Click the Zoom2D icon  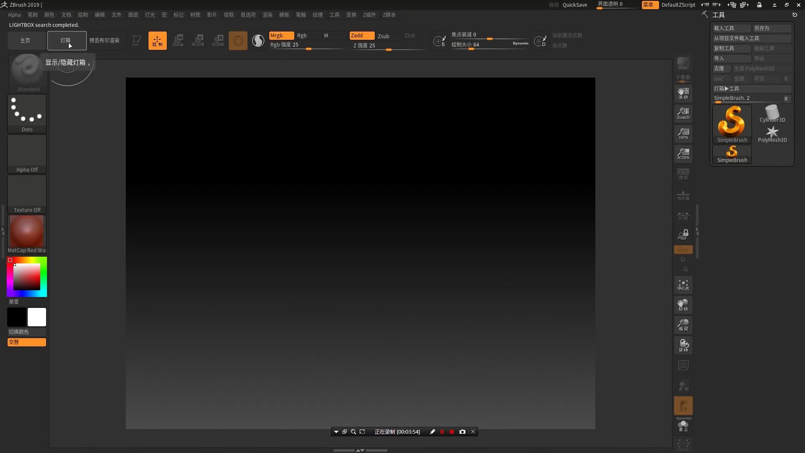pos(683,113)
